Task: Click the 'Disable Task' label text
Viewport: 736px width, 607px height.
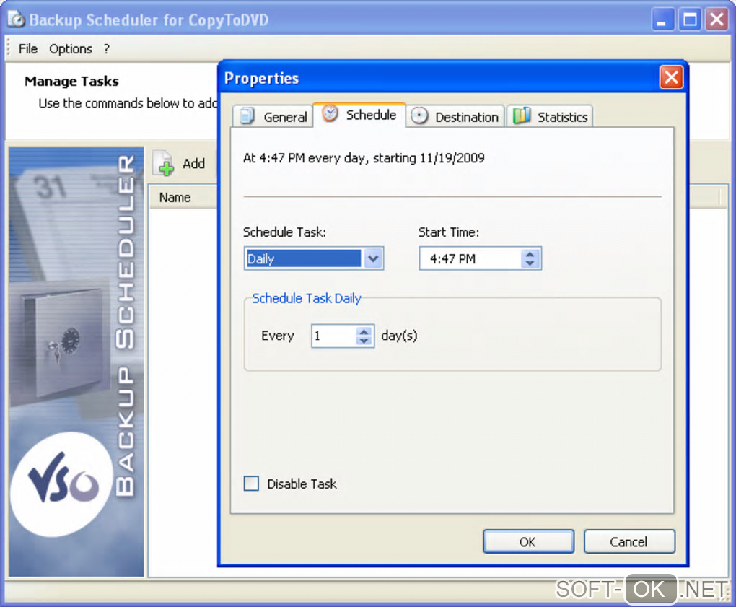Action: click(x=302, y=484)
